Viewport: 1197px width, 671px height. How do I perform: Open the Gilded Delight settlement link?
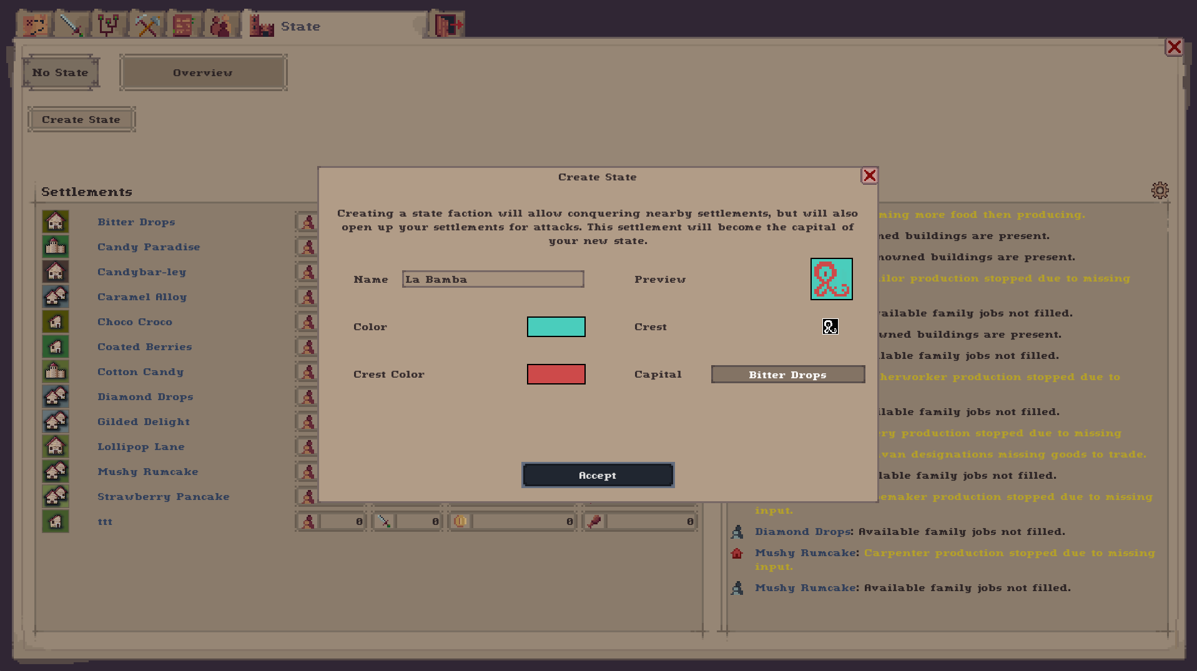point(144,422)
